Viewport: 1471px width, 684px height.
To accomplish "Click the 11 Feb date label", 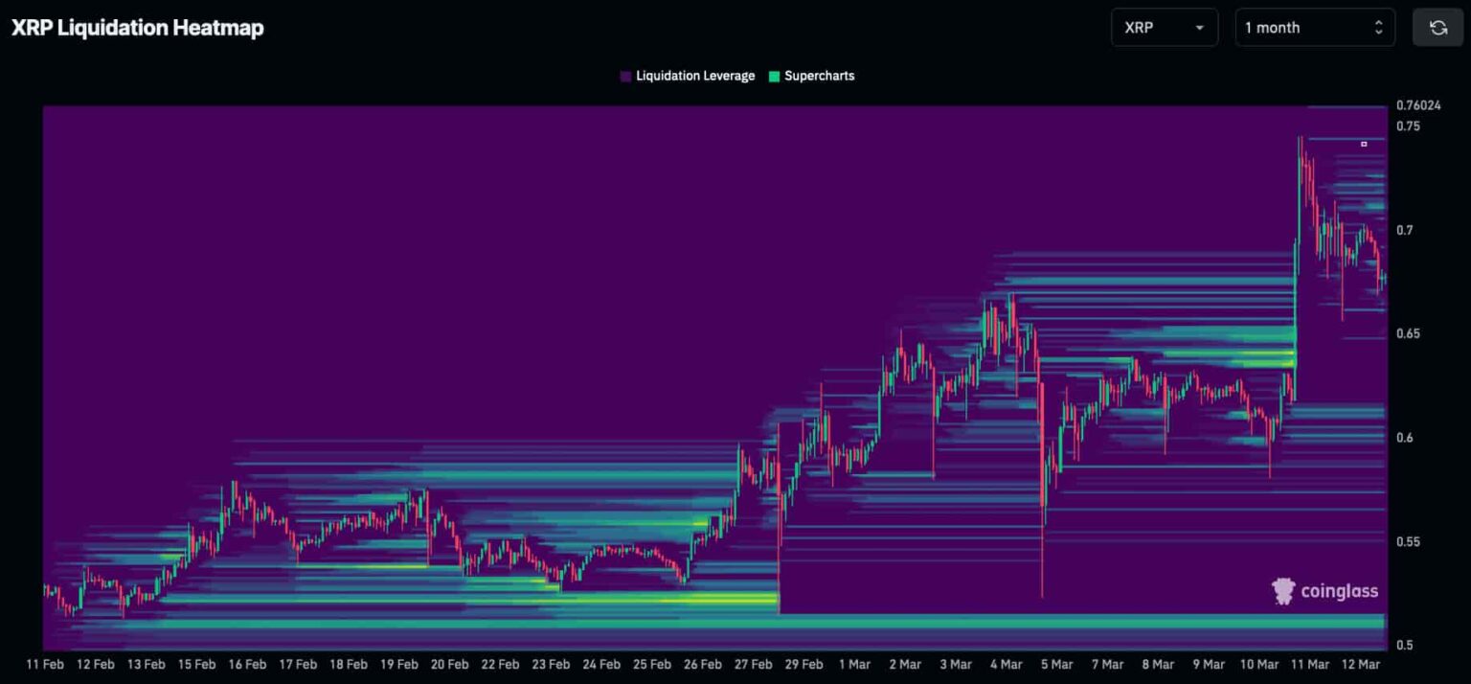I will (x=46, y=663).
